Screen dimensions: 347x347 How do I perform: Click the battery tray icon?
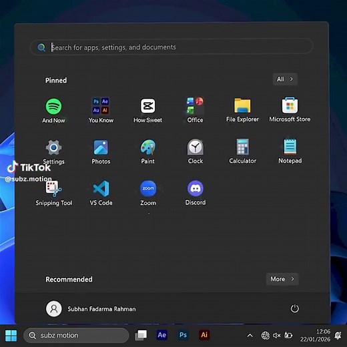tap(288, 335)
